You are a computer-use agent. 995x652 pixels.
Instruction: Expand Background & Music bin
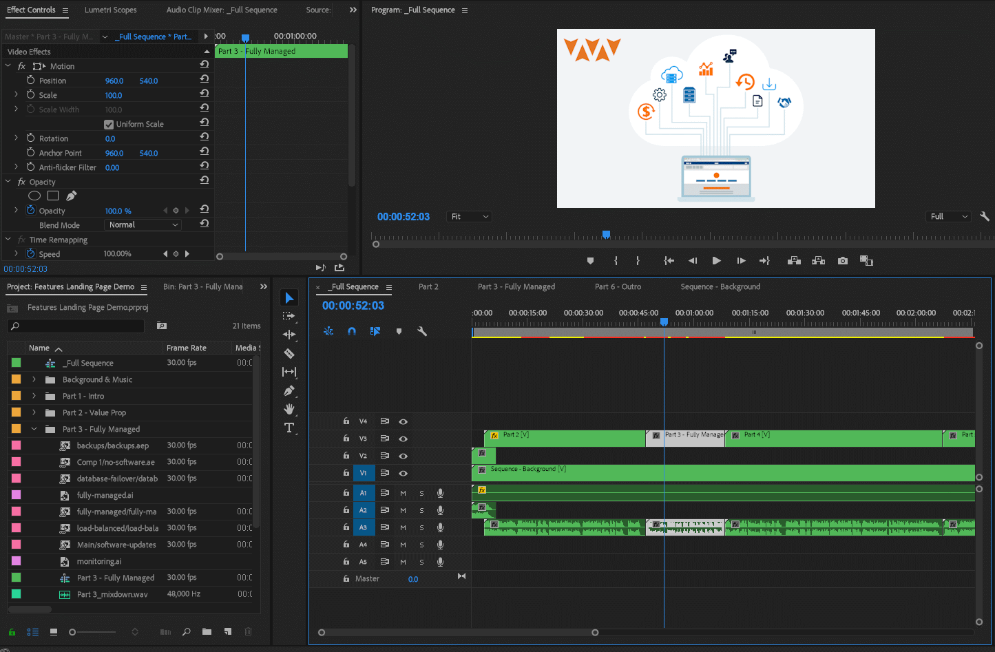pos(34,379)
